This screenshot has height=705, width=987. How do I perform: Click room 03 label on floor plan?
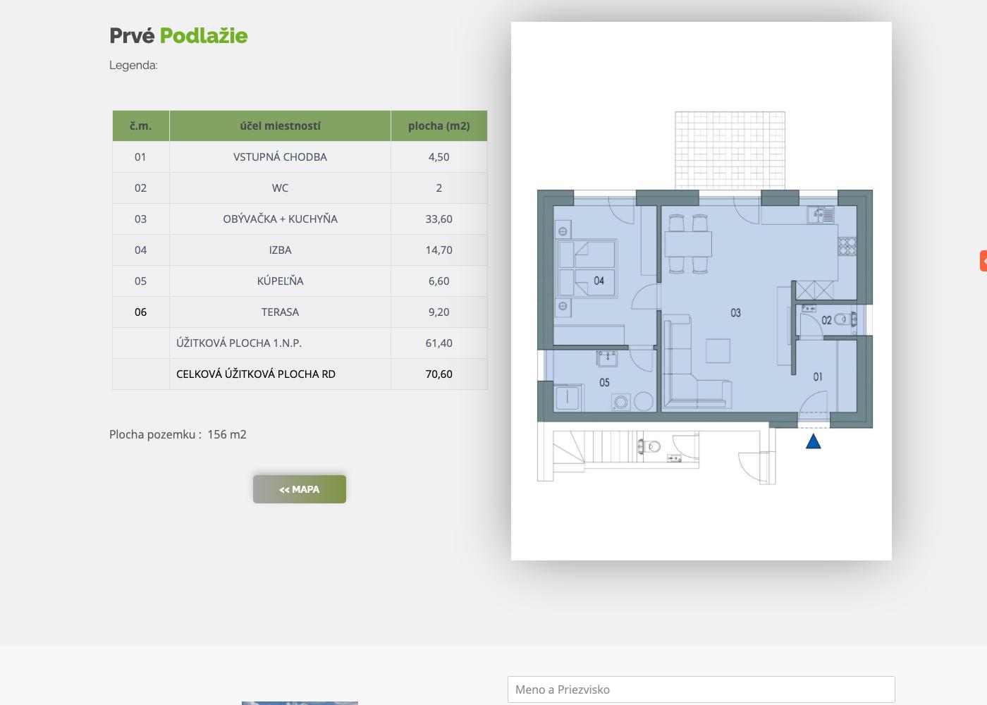pyautogui.click(x=735, y=312)
